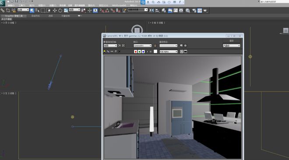Clone the rendered frame window

112,52
